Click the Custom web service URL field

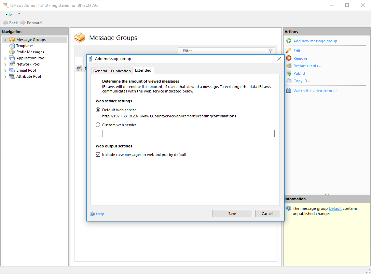pos(188,133)
